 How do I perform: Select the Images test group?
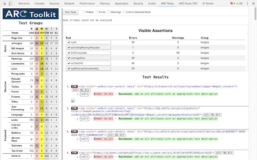[x=17, y=42]
